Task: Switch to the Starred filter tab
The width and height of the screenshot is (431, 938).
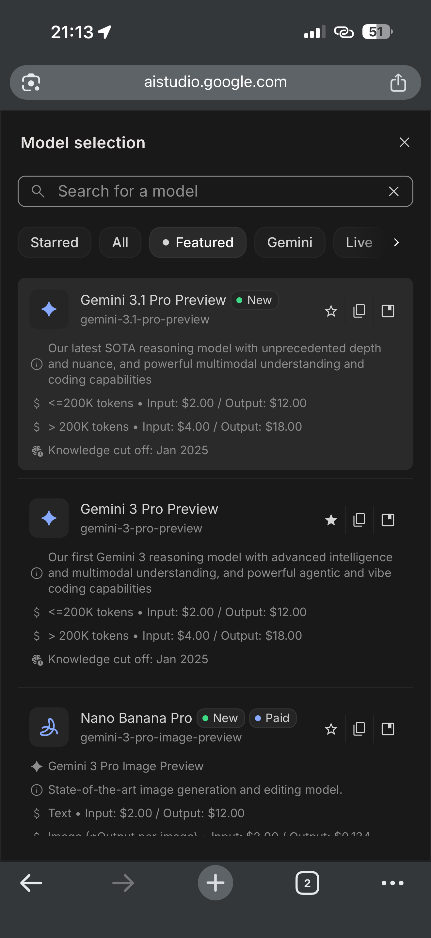Action: pyautogui.click(x=55, y=242)
